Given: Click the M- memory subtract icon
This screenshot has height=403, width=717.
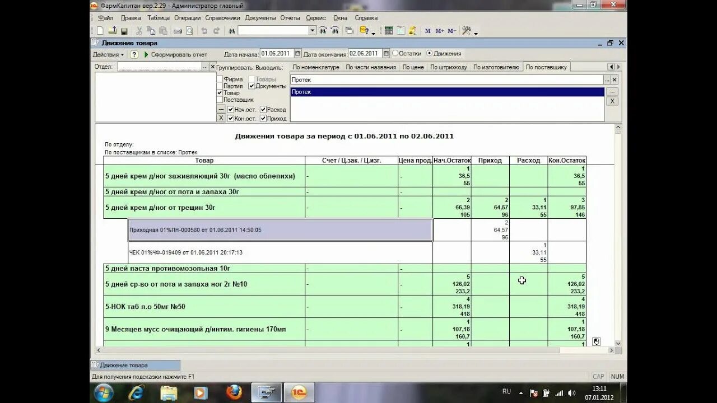Looking at the screenshot, I should click(x=452, y=31).
